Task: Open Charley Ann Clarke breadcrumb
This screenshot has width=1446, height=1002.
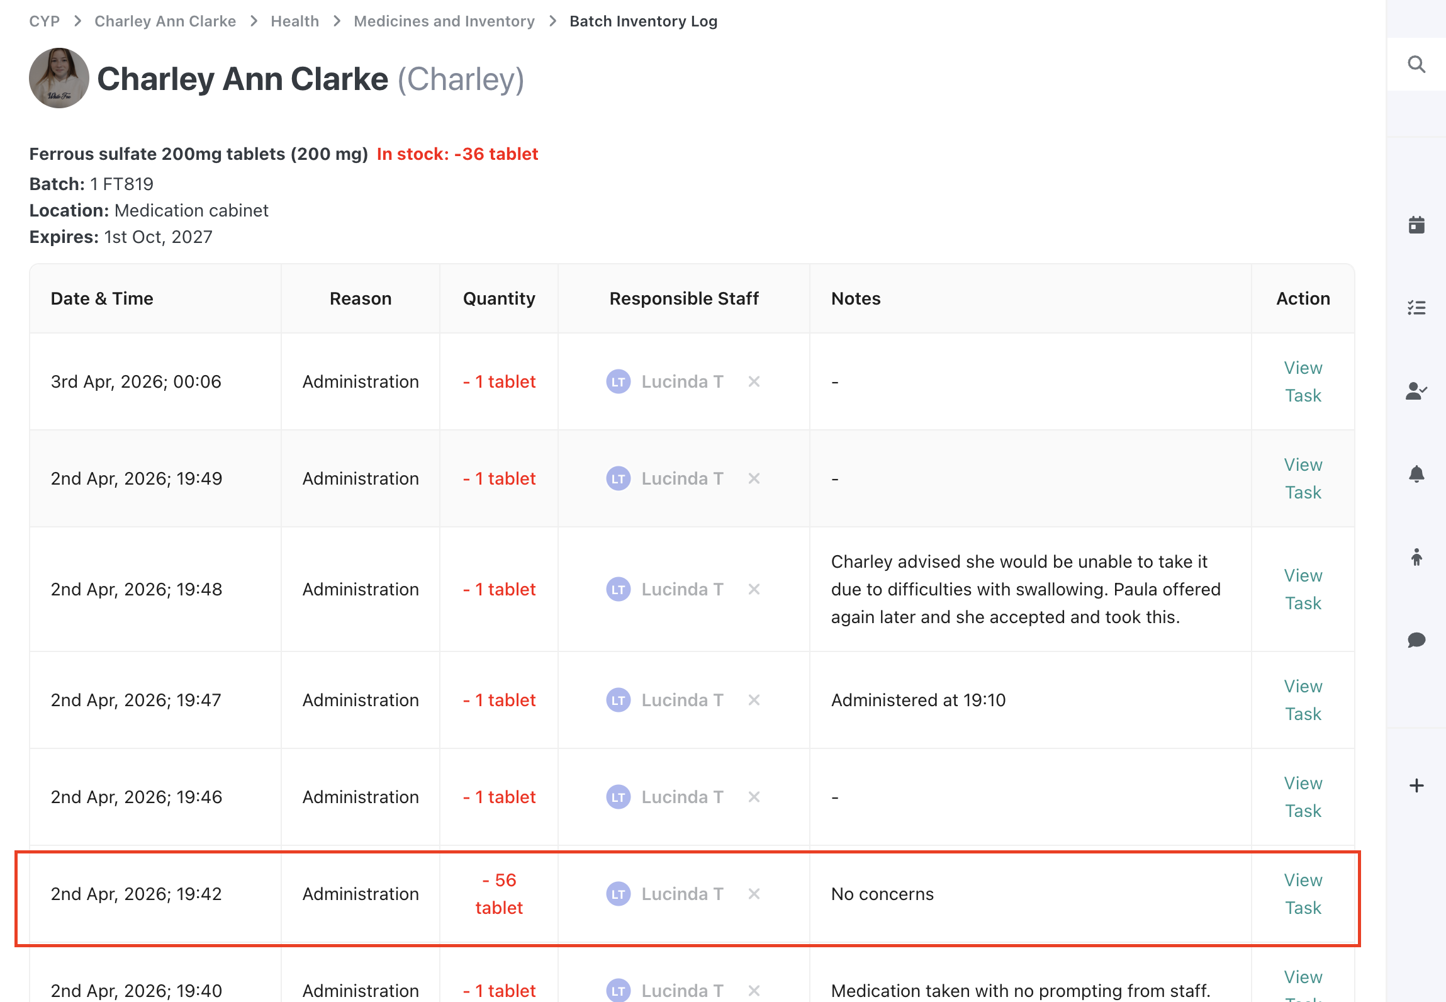Action: pyautogui.click(x=165, y=21)
